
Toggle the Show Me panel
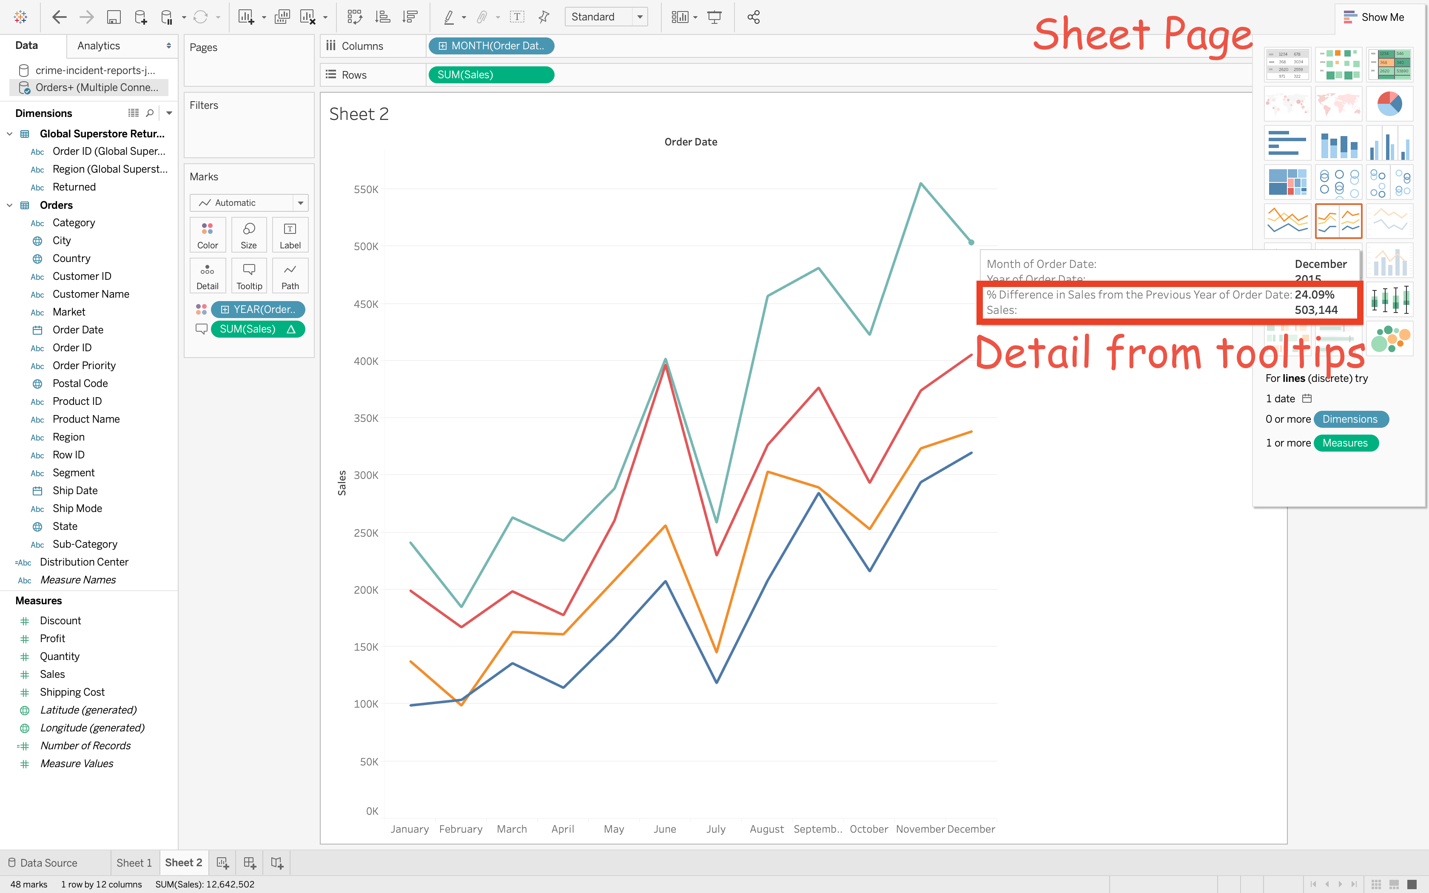tap(1373, 17)
